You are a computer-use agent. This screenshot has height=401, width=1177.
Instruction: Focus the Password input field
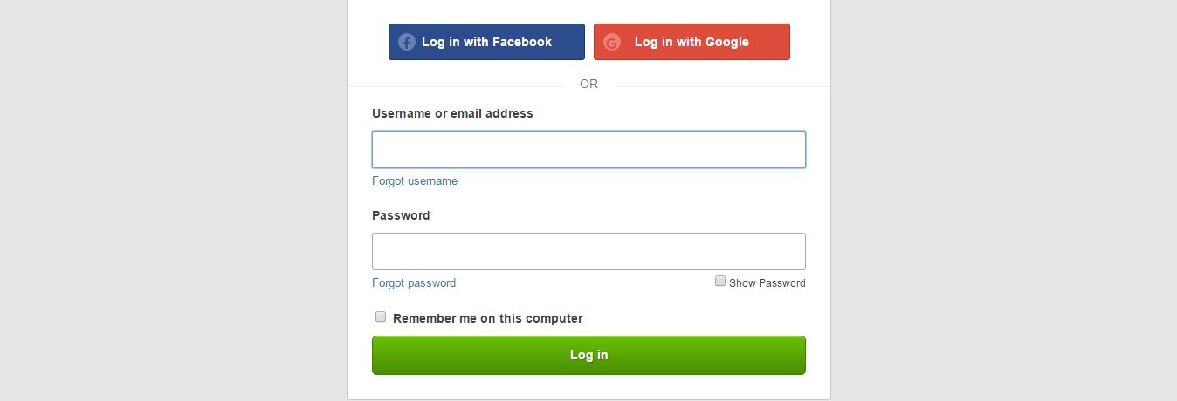coord(588,251)
